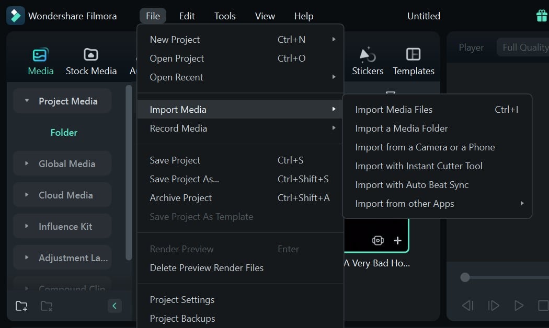
Task: Collapse the Project Media tree item
Action: pyautogui.click(x=27, y=101)
